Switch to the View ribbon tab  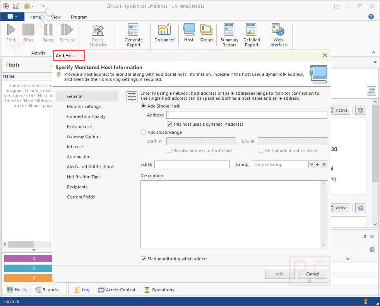tap(56, 17)
